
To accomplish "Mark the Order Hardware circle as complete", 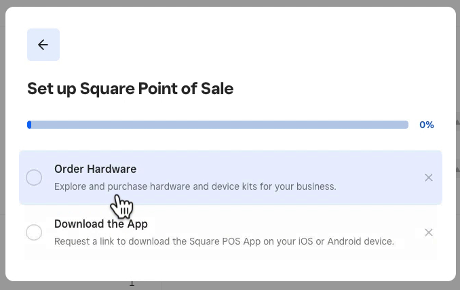I will pos(34,178).
